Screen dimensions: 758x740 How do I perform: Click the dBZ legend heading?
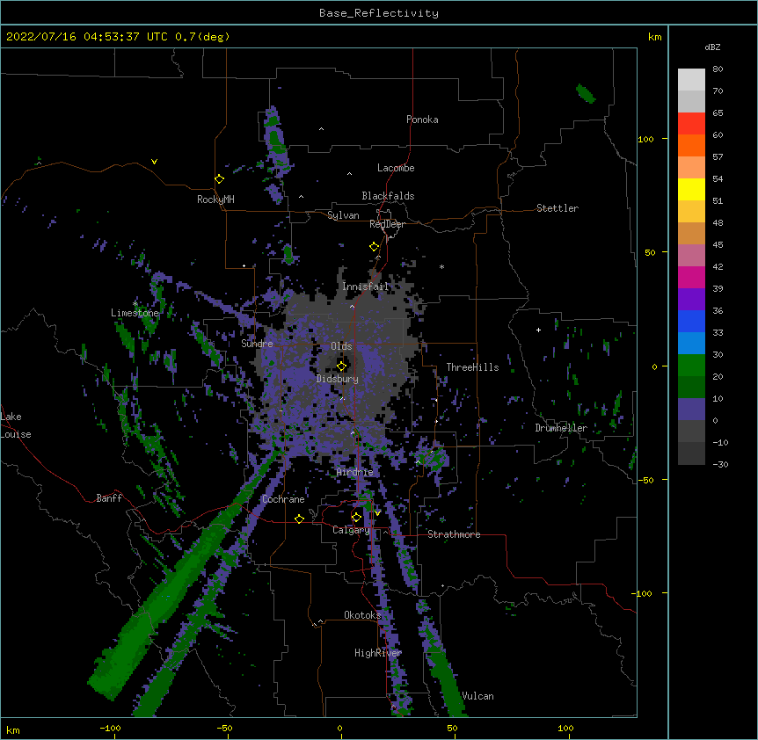click(712, 47)
